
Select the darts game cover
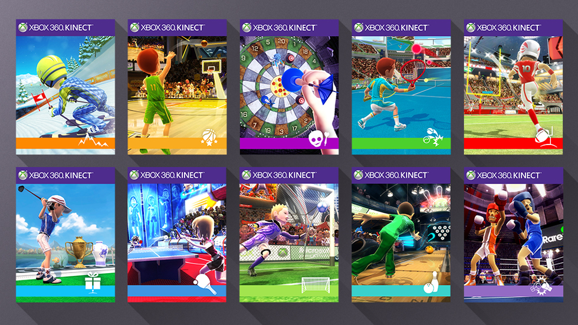click(289, 87)
